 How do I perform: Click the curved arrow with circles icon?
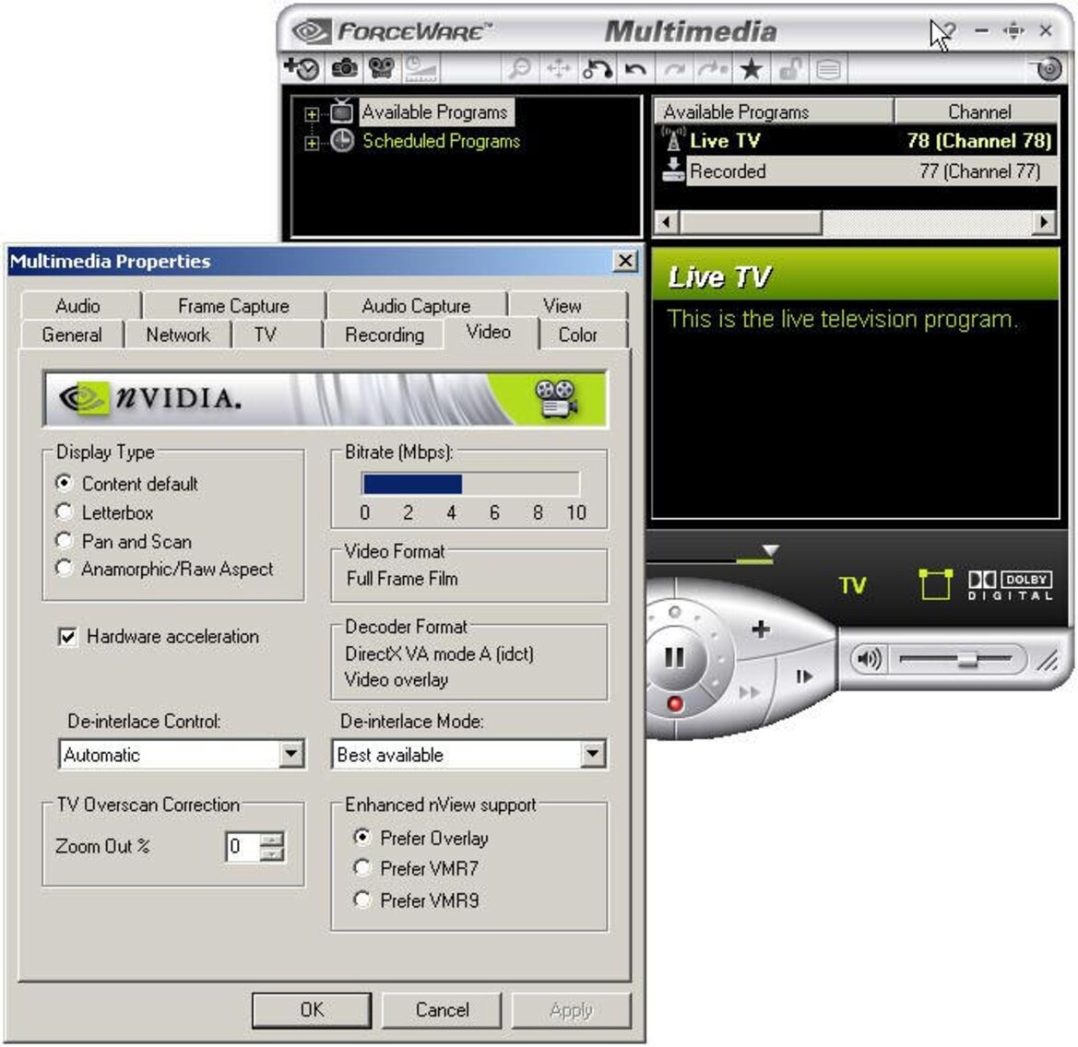pos(597,69)
